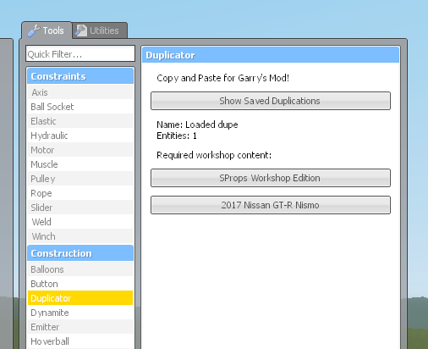
Task: Click the Utilities tab page-wrench icon
Action: click(x=81, y=30)
